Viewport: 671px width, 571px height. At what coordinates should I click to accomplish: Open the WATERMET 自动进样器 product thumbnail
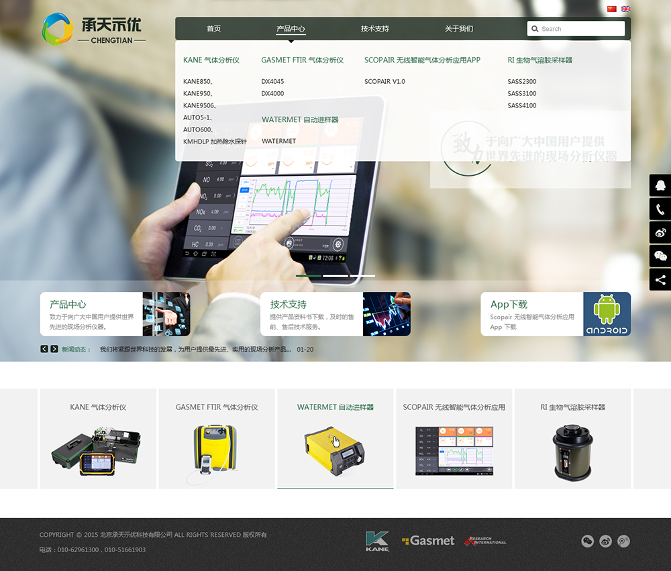(335, 448)
